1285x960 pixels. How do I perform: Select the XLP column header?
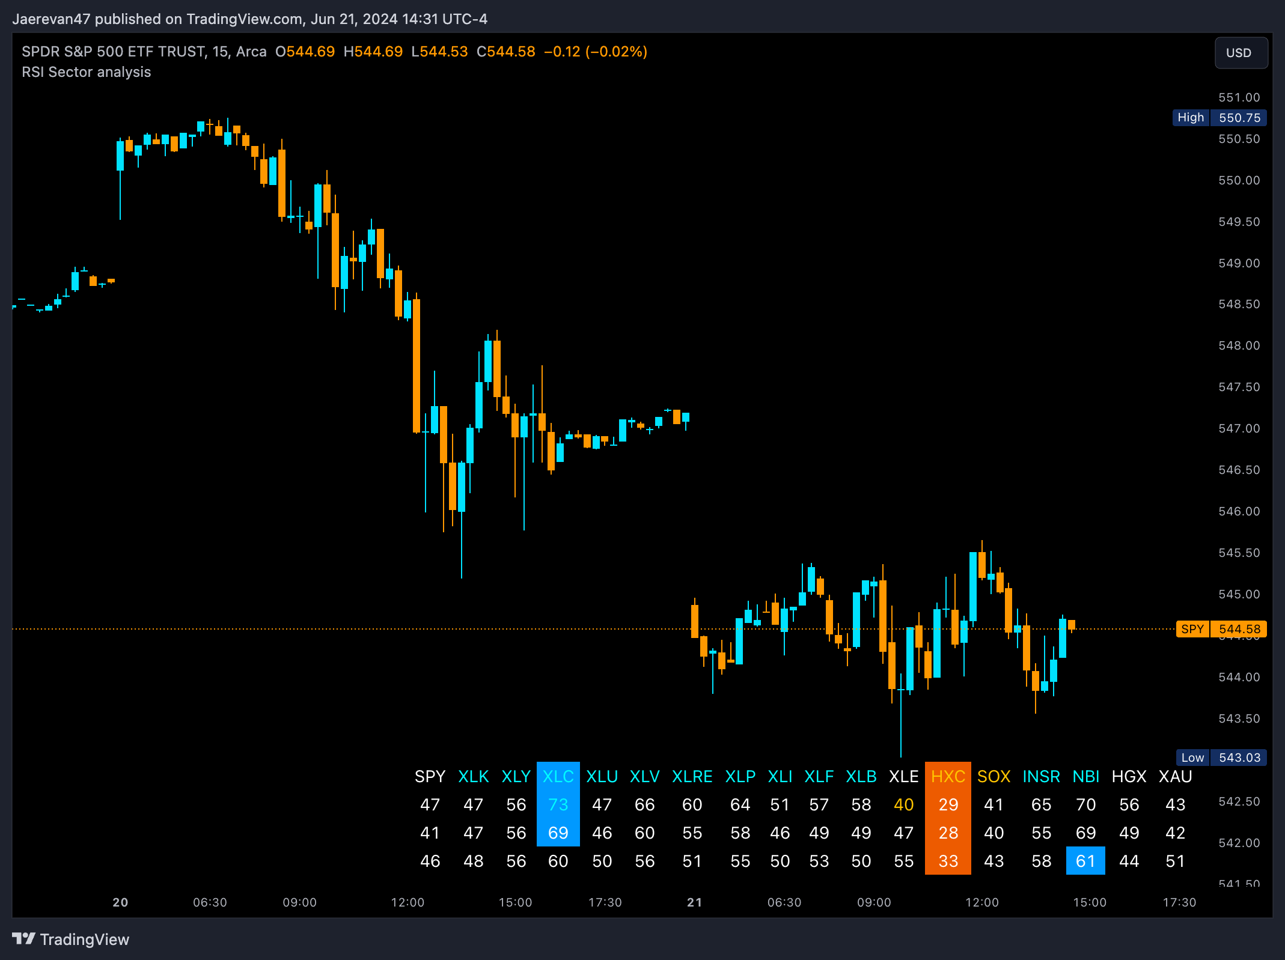coord(740,776)
